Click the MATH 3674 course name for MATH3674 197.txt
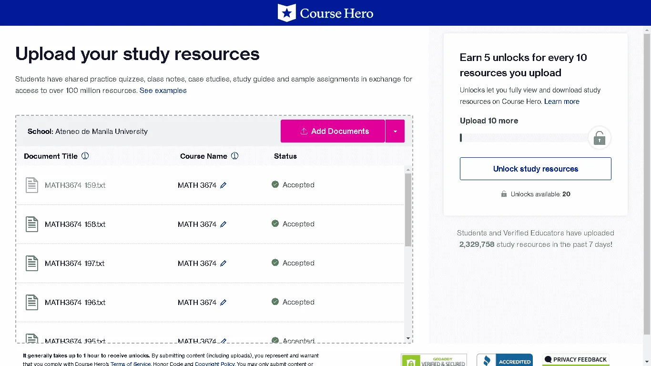 197,264
